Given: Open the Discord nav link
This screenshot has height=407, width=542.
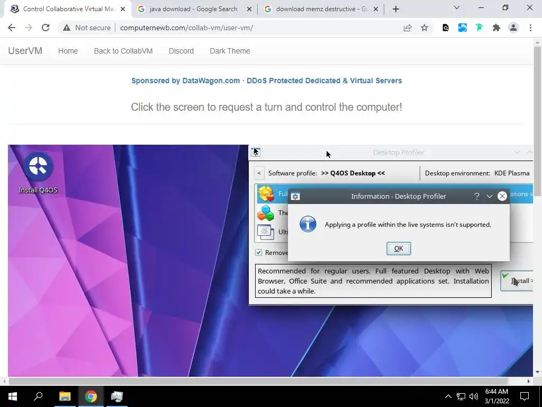Looking at the screenshot, I should [x=181, y=51].
